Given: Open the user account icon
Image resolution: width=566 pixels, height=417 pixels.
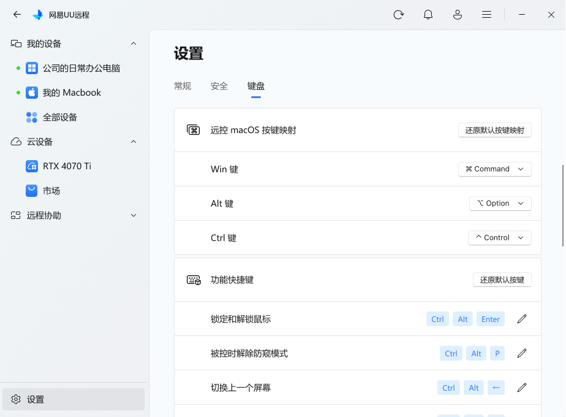Looking at the screenshot, I should (x=458, y=15).
